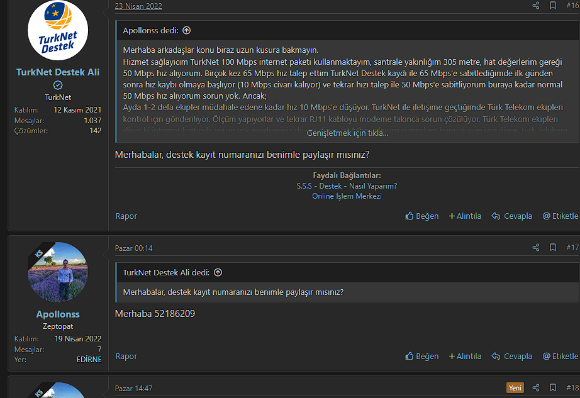Click verified badge under TurkNet Destek Ali
Image resolution: width=580 pixels, height=398 pixels.
tap(58, 86)
